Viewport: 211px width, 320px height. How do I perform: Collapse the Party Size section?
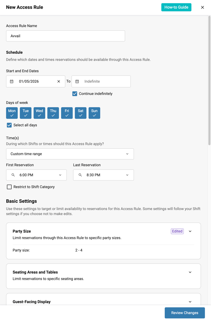[x=190, y=231]
